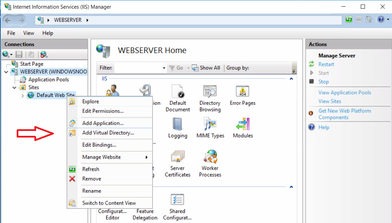Viewport: 392px width, 223px height.
Task: Collapse the WEBSERVER node in the tree
Action: tap(6, 72)
